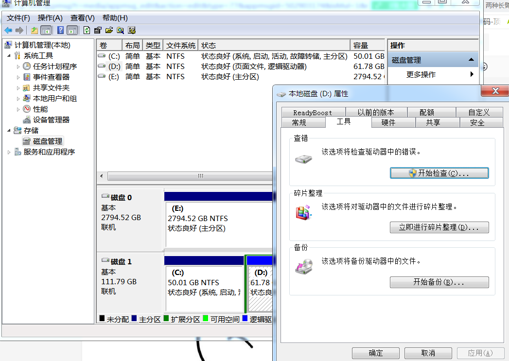Click the Check Now (开始检查) button
The width and height of the screenshot is (509, 361).
tap(439, 173)
